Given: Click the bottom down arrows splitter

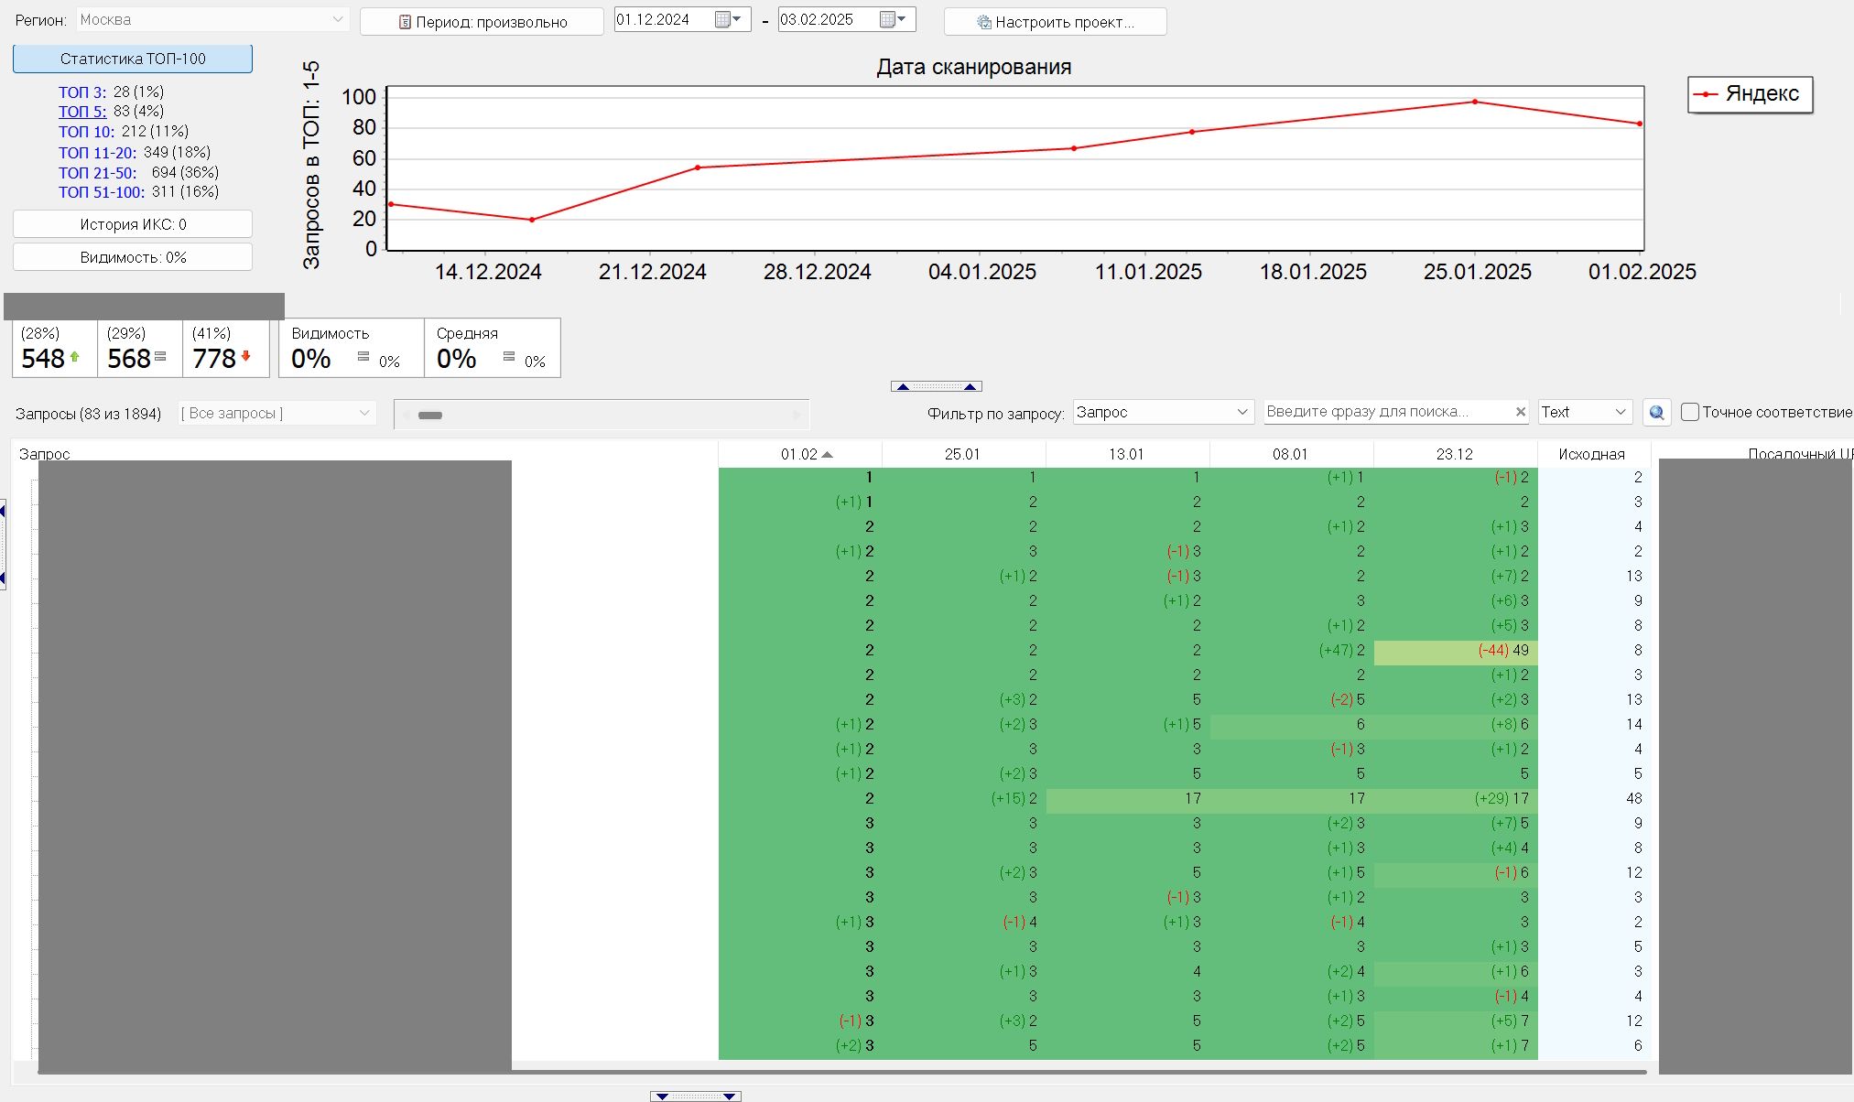Looking at the screenshot, I should 696,1096.
